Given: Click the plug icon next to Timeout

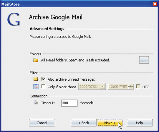Looking at the screenshot, I should 36,102.
